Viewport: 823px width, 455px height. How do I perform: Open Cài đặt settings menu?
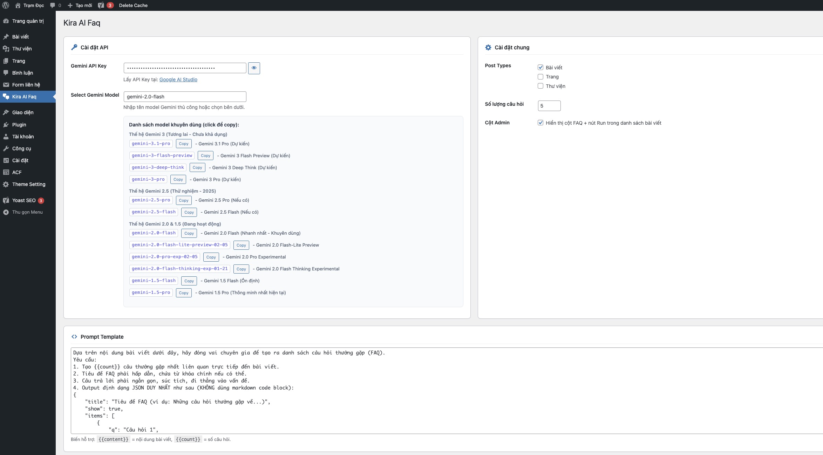click(x=20, y=160)
